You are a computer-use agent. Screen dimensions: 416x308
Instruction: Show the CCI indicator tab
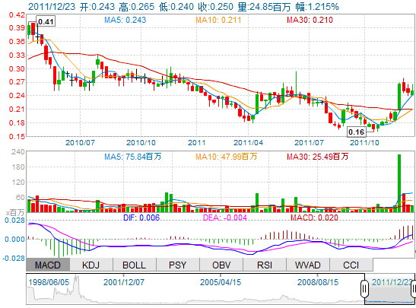tap(351, 265)
